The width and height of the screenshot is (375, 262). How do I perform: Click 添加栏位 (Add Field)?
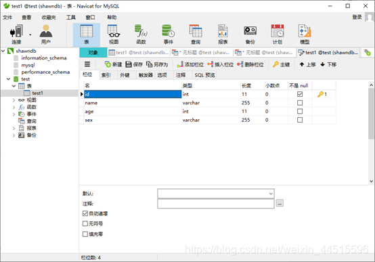(190, 64)
